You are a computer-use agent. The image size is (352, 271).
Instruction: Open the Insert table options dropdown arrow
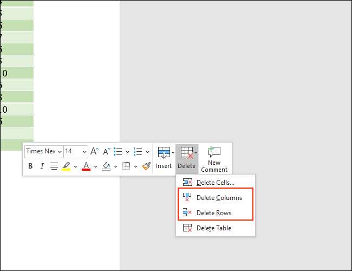pyautogui.click(x=173, y=152)
